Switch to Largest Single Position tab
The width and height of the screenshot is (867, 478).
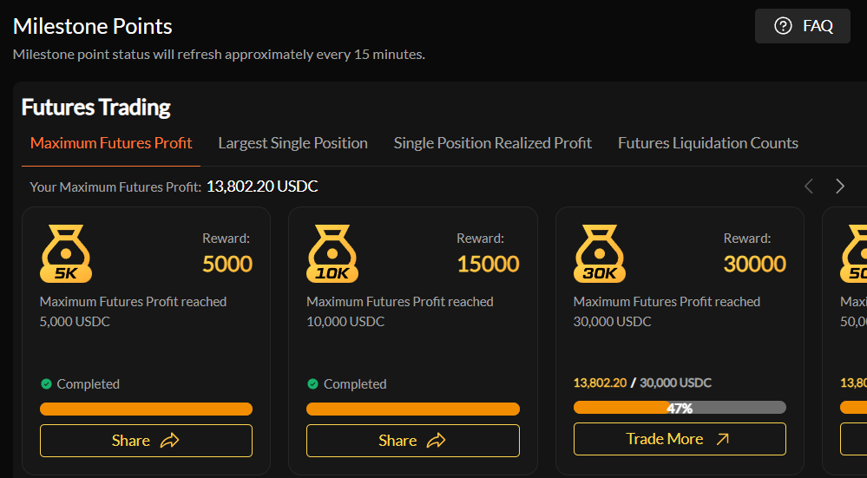(x=292, y=143)
